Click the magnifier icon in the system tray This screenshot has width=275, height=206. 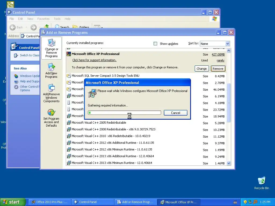255,202
